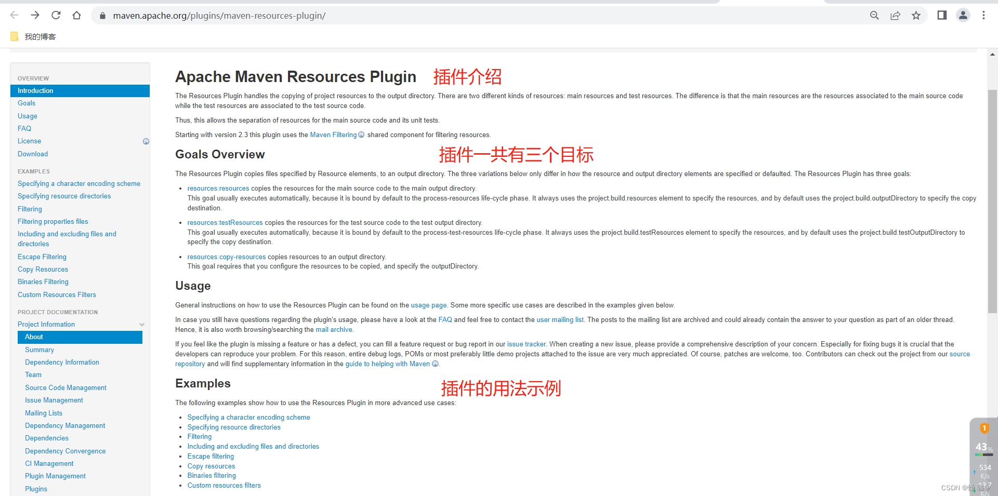Click external link icon next to License
The width and height of the screenshot is (998, 496).
point(146,141)
